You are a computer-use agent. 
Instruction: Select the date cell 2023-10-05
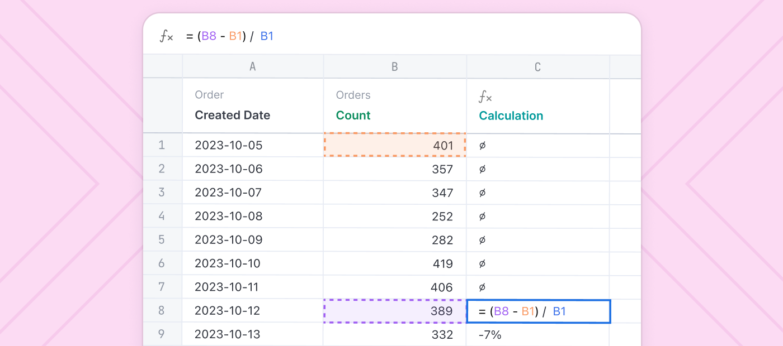tap(228, 145)
